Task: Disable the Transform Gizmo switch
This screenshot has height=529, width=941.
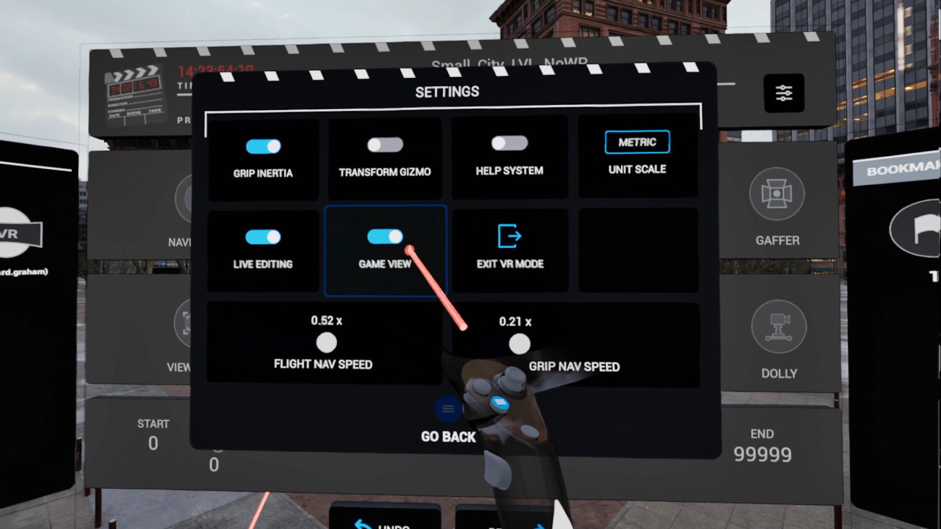Action: point(385,144)
